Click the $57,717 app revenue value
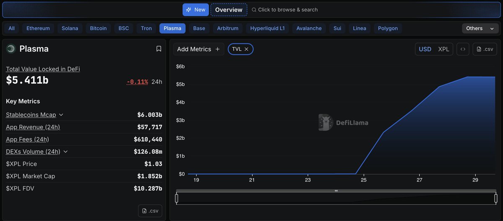This screenshot has width=503, height=221. (150, 127)
